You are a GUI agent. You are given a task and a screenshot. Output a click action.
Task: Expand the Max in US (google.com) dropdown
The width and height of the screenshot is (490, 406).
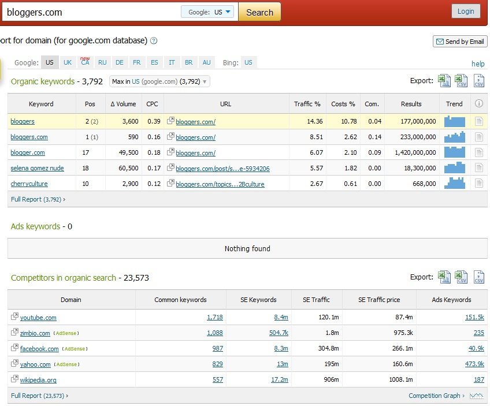(159, 81)
